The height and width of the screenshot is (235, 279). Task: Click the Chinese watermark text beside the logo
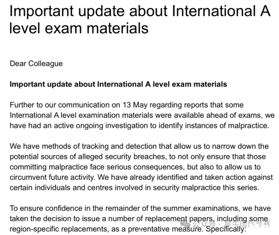coord(231,224)
